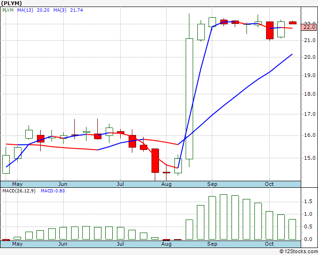The width and height of the screenshot is (318, 255).
Task: Click the 16.0 price axis label
Action: coord(309,135)
